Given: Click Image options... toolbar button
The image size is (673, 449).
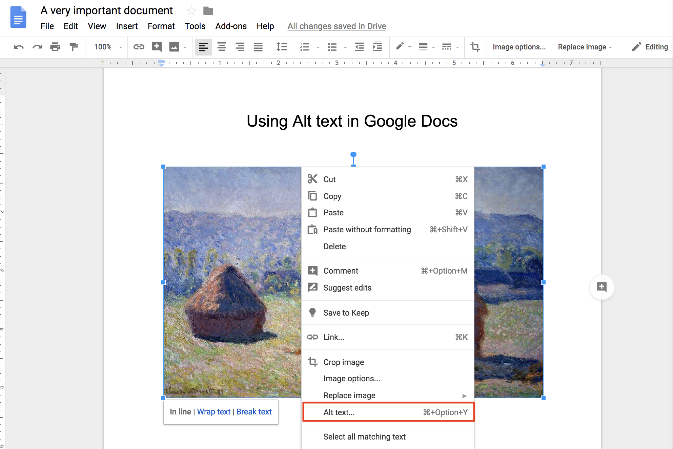Looking at the screenshot, I should 519,47.
